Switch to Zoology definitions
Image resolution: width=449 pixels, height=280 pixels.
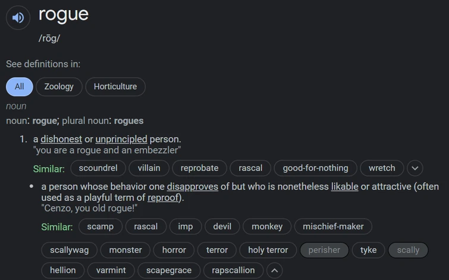coord(59,87)
